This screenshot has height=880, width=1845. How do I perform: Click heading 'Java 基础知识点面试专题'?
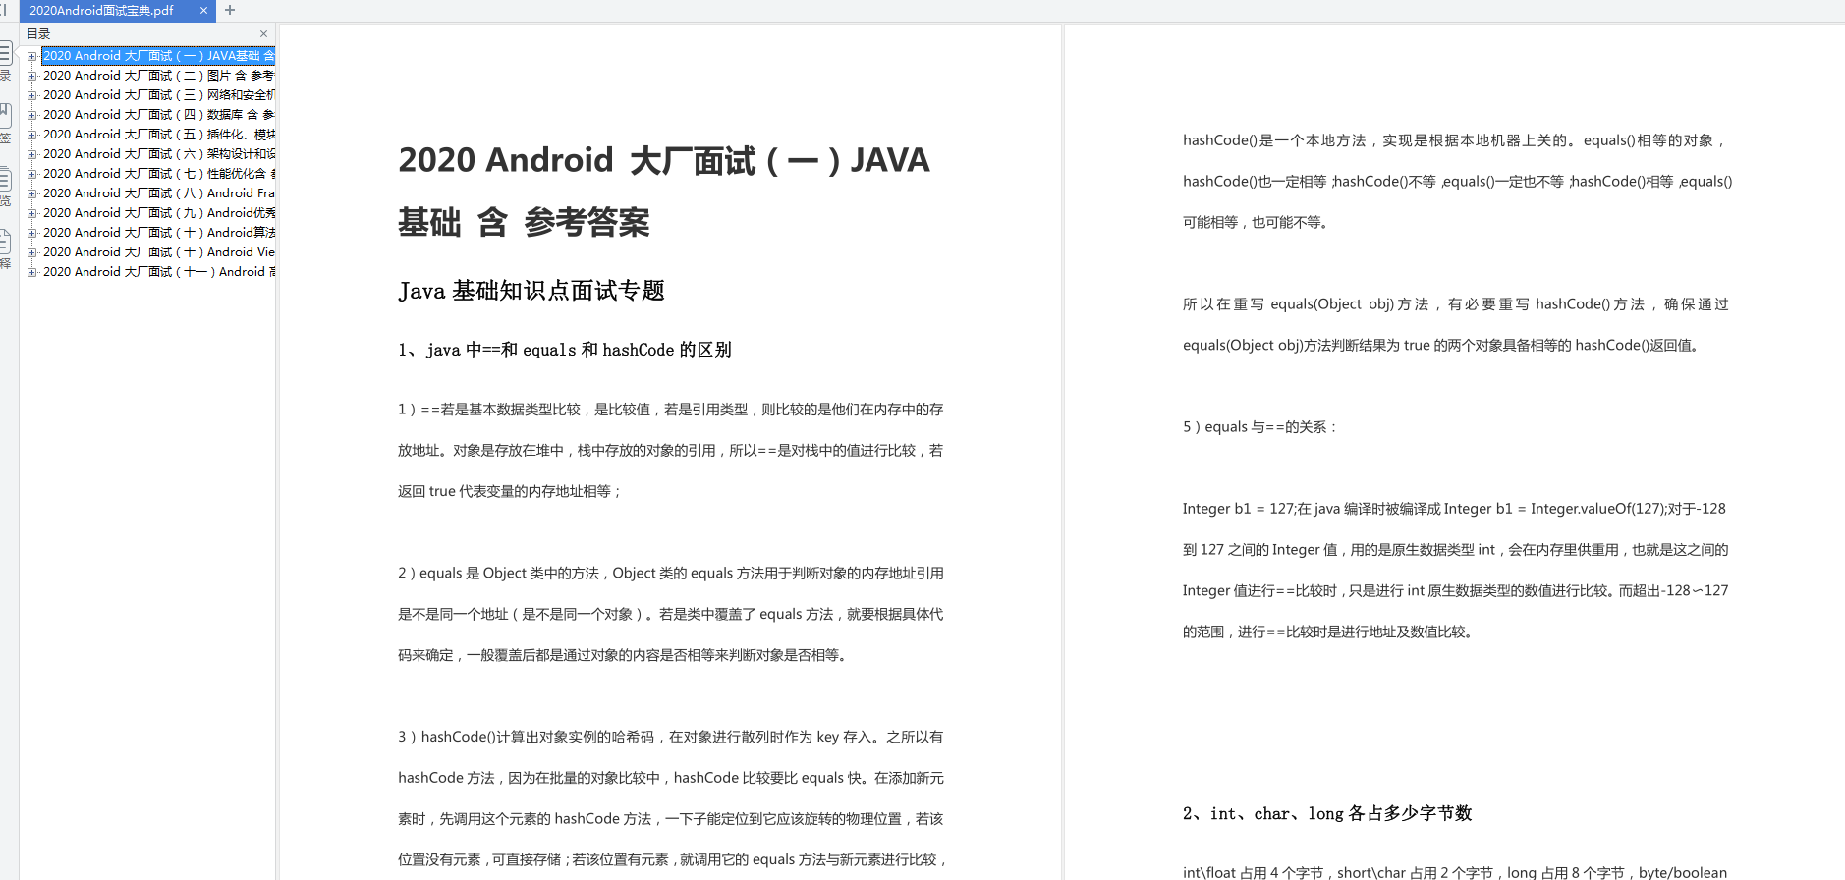(531, 291)
